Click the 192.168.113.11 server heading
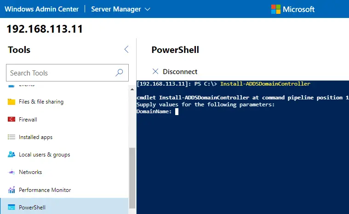349x214 pixels. [x=45, y=29]
